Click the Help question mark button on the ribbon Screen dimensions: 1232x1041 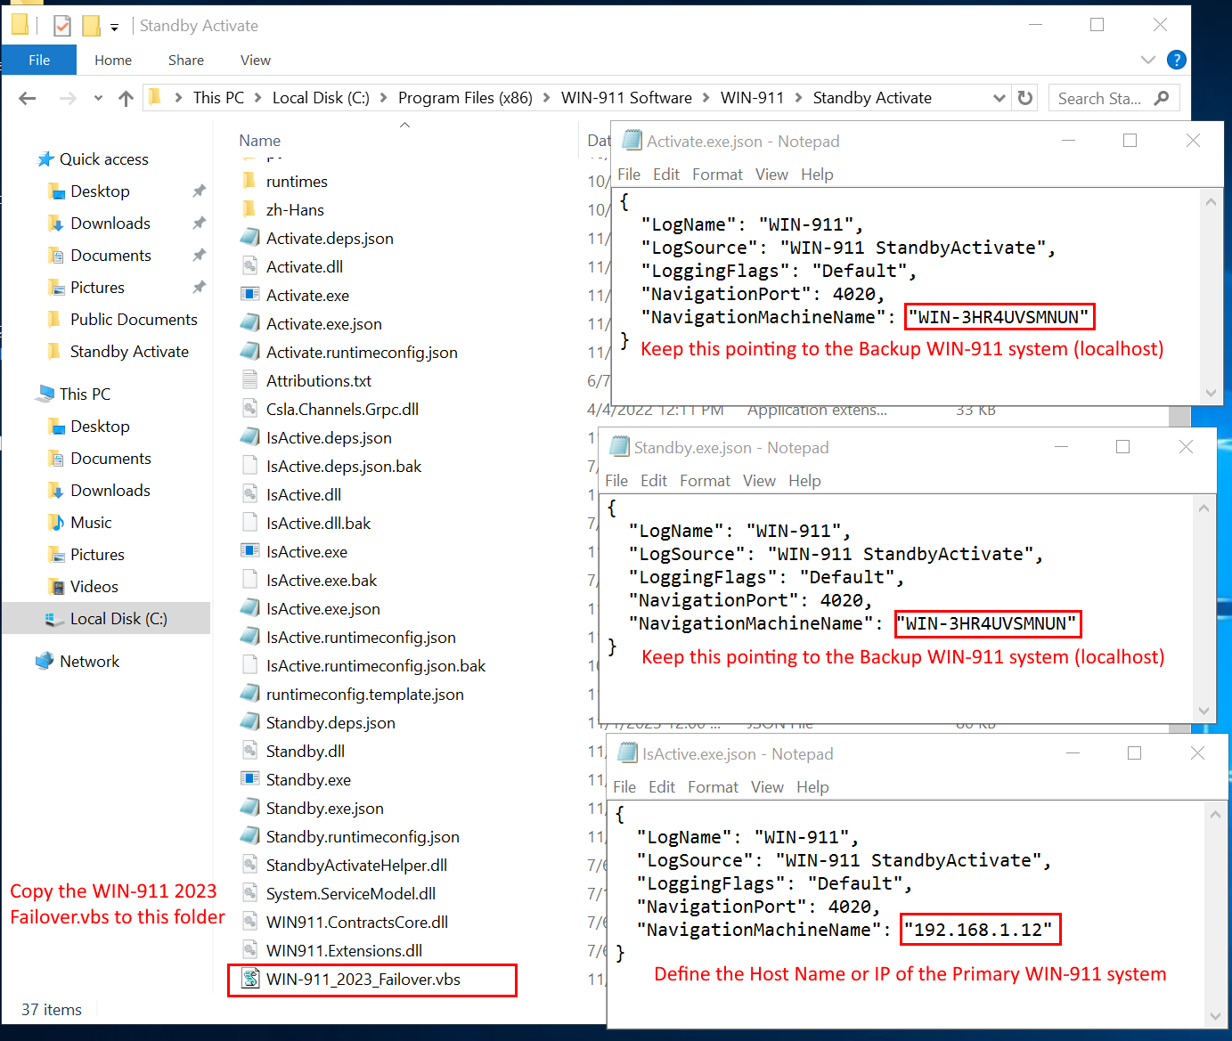pos(1176,60)
